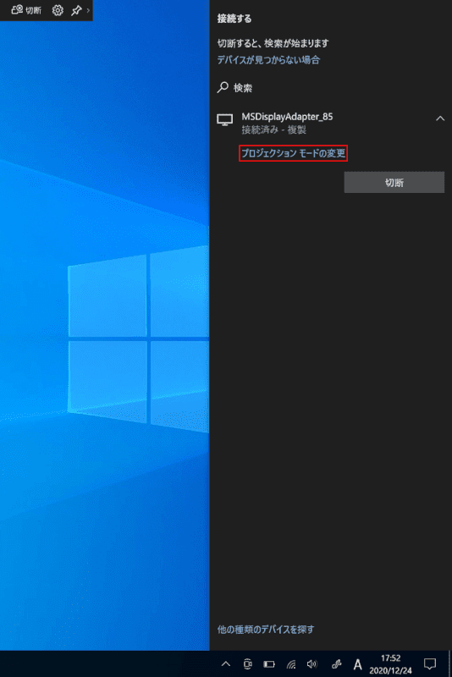Select the MSDisplayAdapter_85 device name
Image resolution: width=452 pixels, height=677 pixels.
pos(287,117)
